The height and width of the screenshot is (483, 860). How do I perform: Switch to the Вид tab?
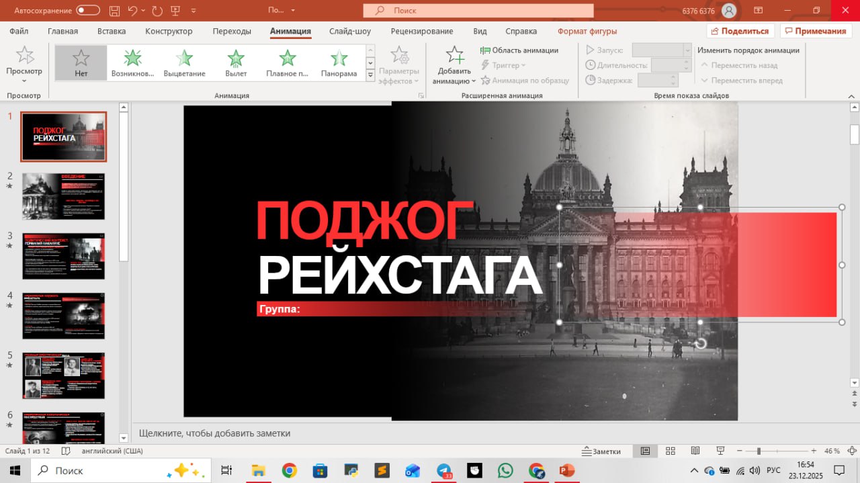click(x=480, y=31)
